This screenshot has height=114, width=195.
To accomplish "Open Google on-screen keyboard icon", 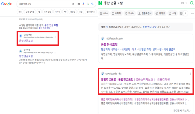I will 79,4.
